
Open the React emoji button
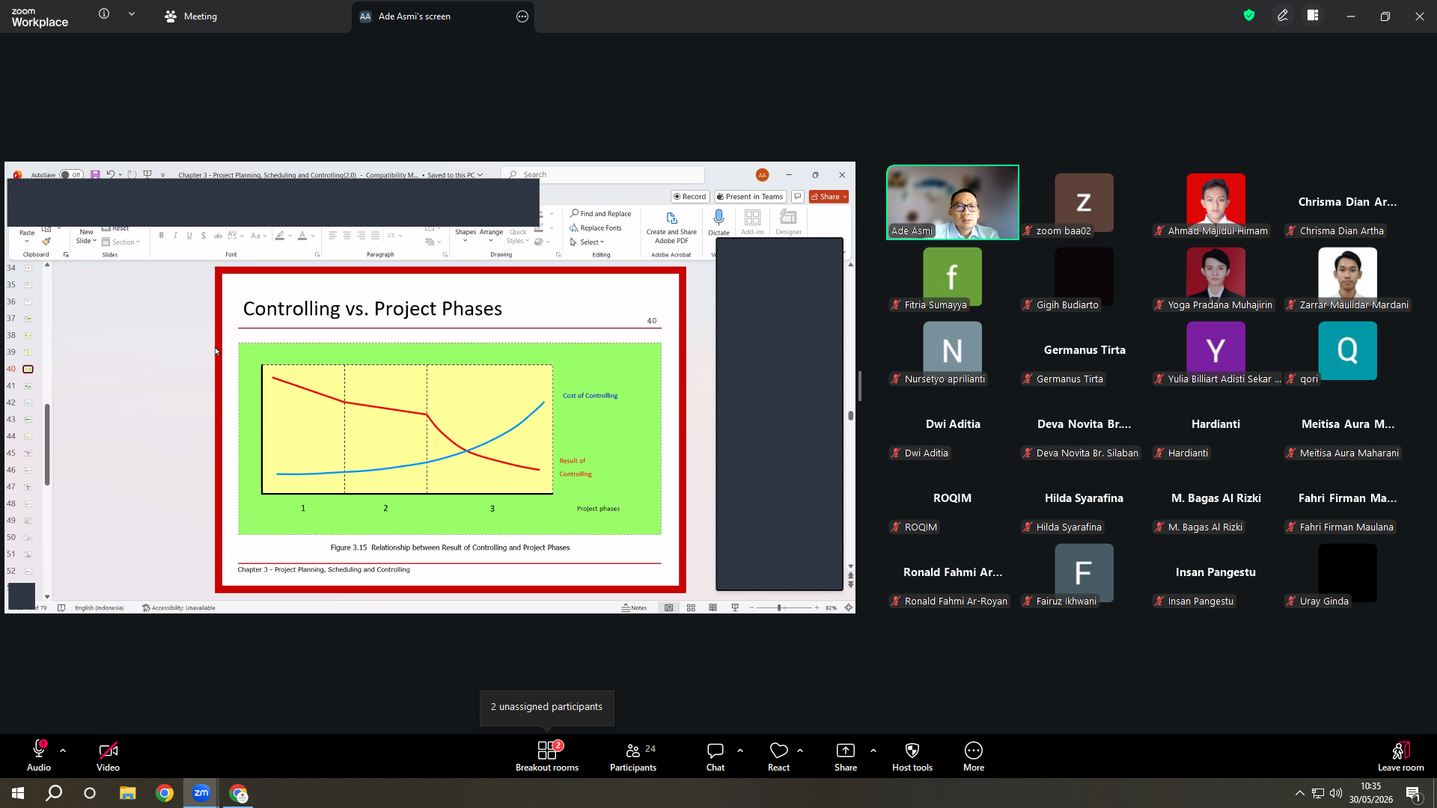pyautogui.click(x=778, y=756)
